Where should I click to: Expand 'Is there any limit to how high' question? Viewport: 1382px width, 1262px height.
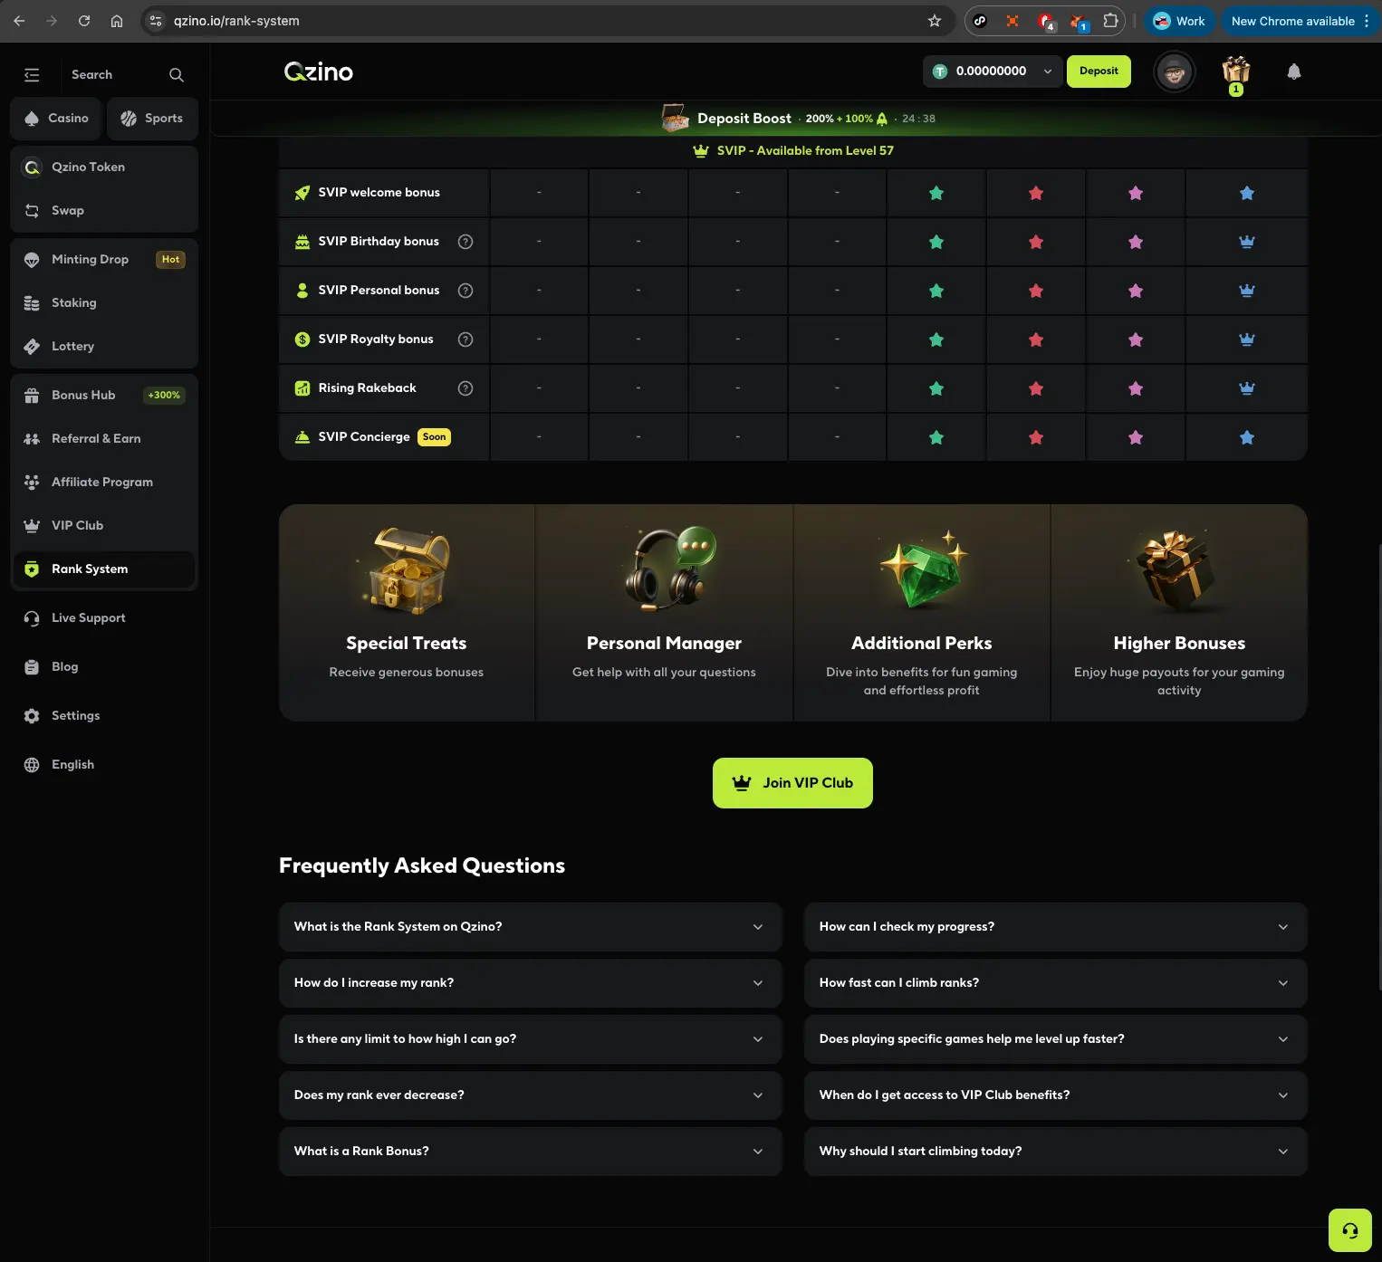[x=531, y=1039]
